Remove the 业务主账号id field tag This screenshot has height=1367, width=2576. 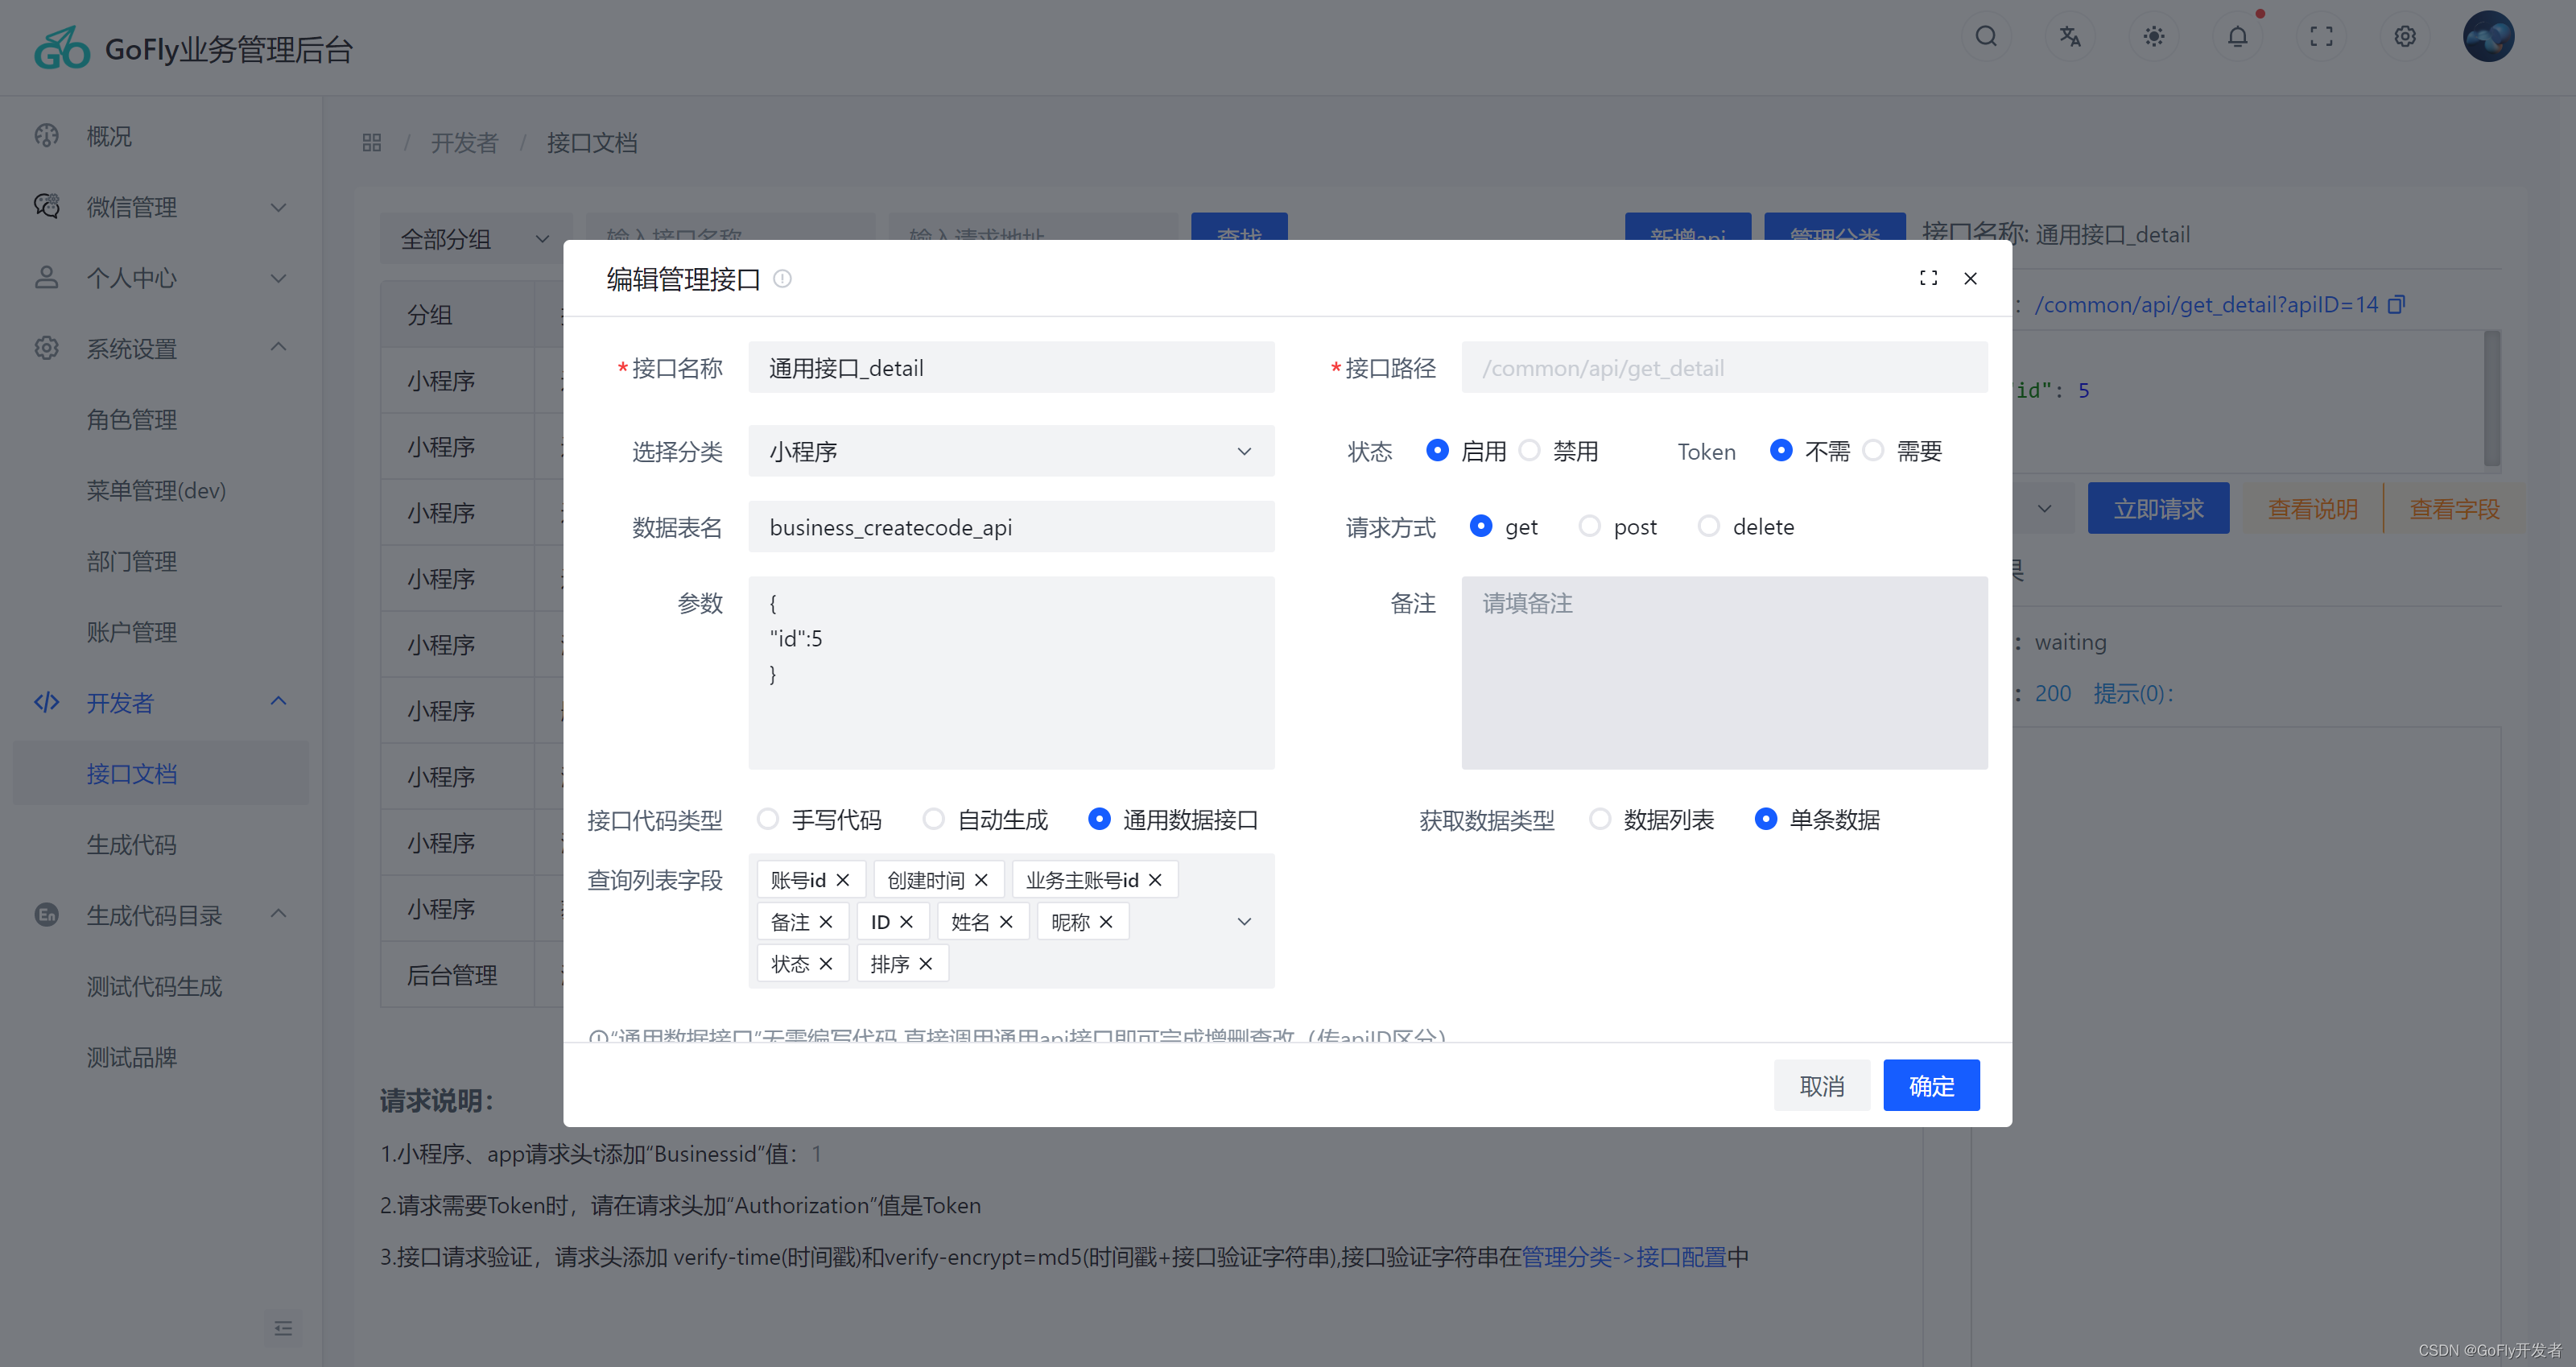pos(1155,880)
